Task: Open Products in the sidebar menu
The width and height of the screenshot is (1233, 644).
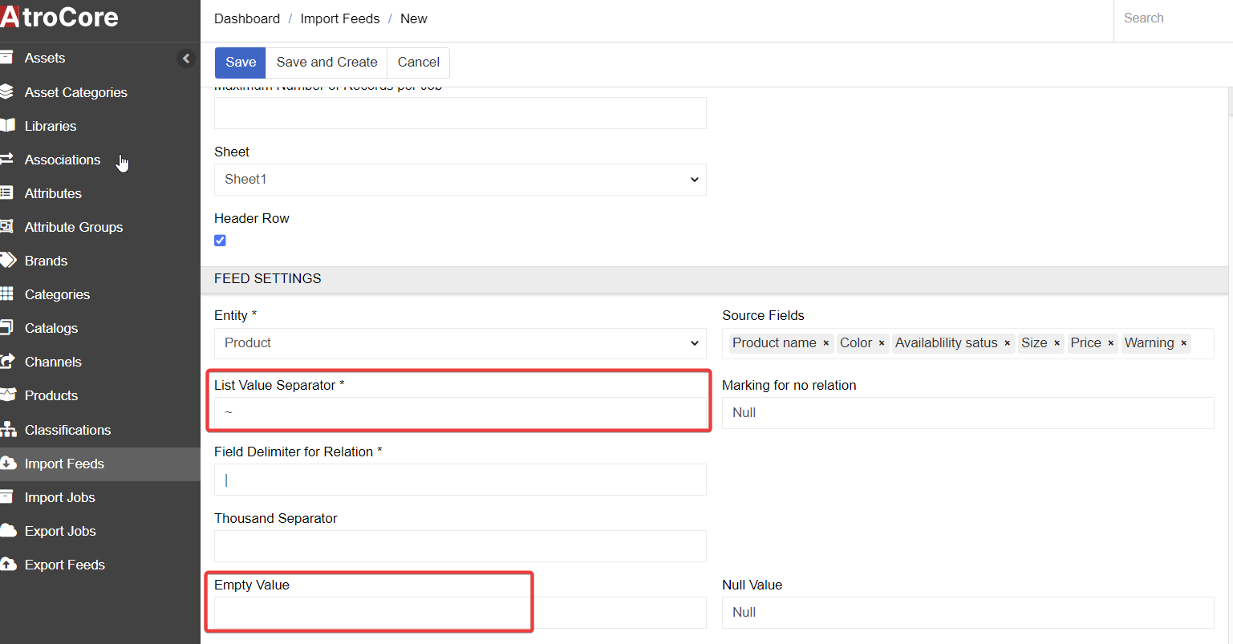Action: [51, 395]
